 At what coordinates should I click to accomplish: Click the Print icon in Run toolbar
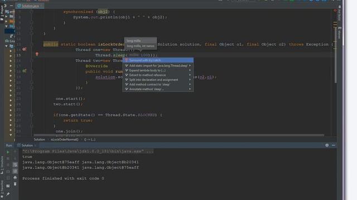click(15, 178)
